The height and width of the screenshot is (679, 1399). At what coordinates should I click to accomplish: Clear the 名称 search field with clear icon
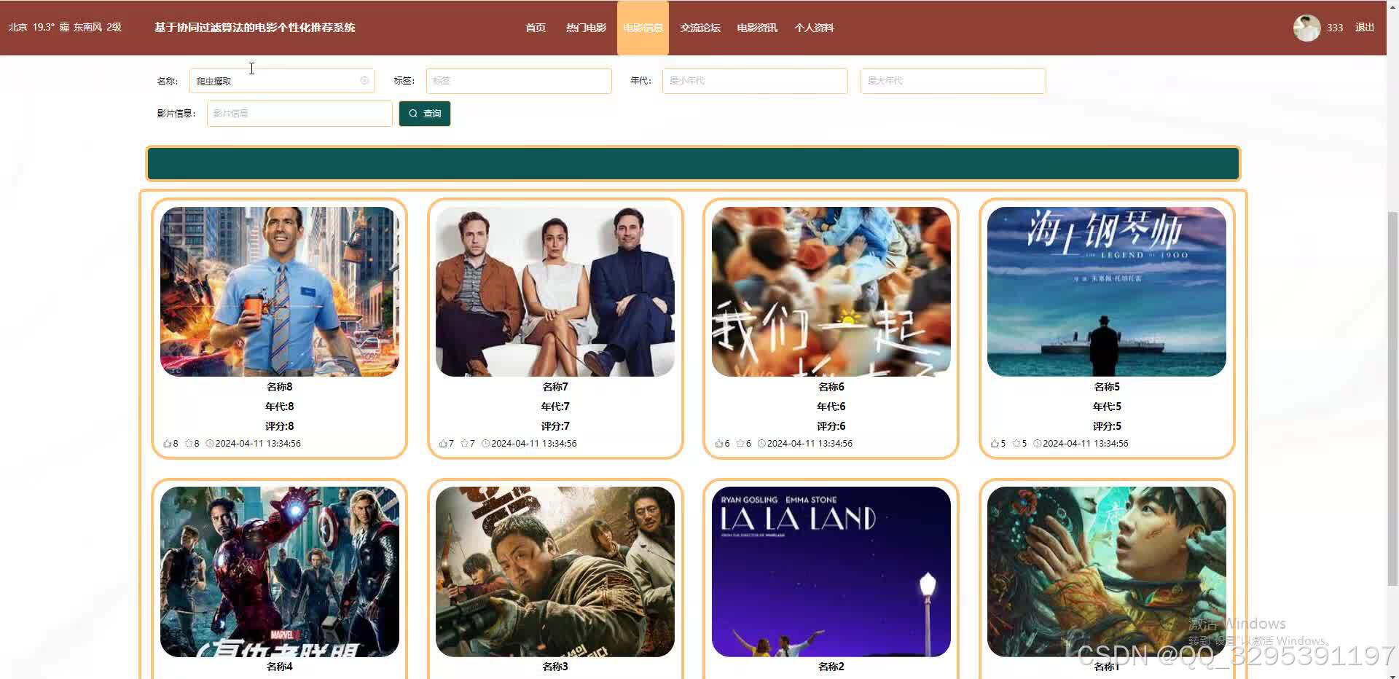364,80
